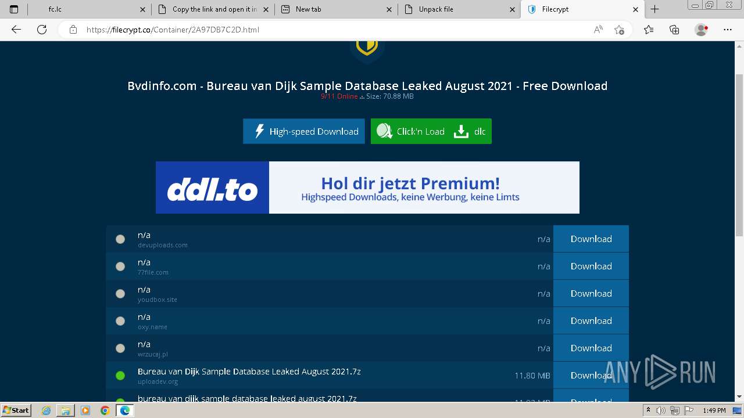The image size is (744, 418).
Task: Click the scrollbar down arrow
Action: pos(739,397)
